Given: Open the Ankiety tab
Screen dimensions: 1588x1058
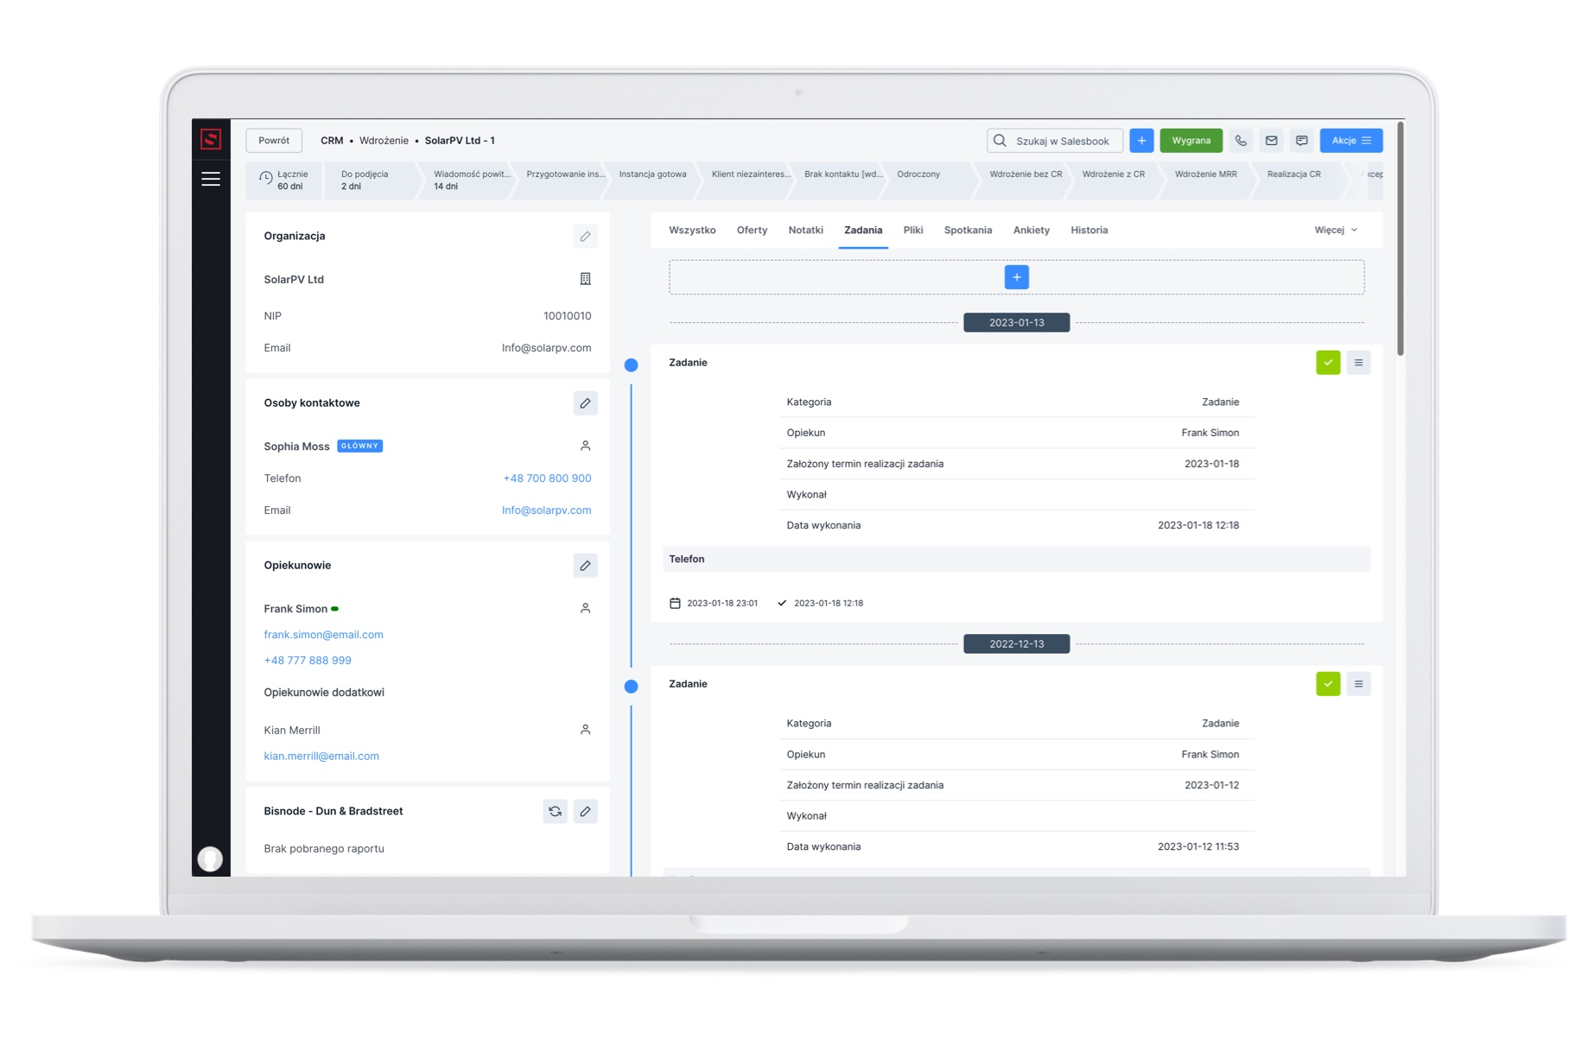Looking at the screenshot, I should 1031,230.
